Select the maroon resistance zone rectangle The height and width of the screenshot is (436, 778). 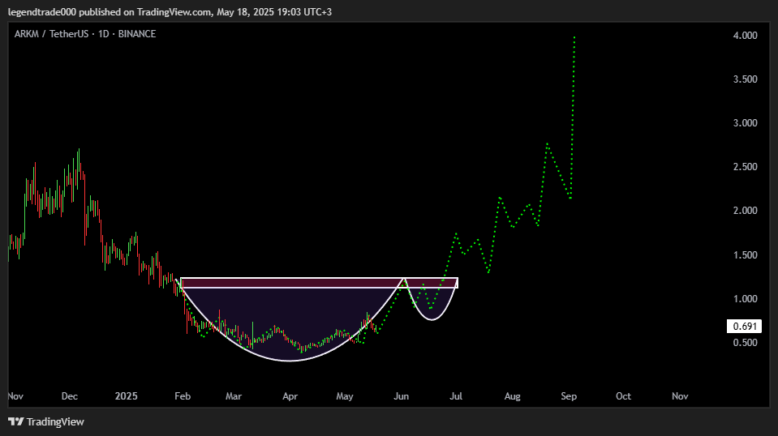click(319, 282)
